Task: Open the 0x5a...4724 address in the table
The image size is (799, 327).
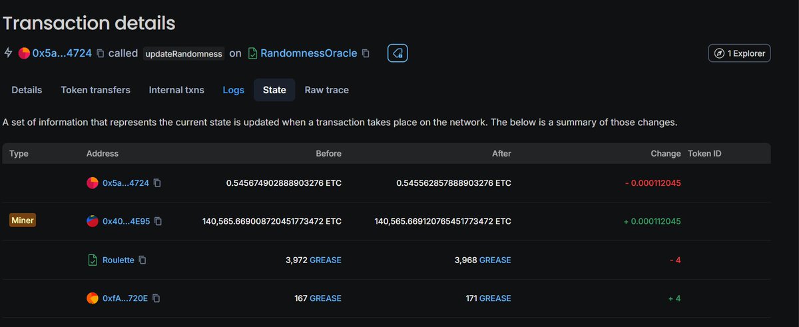Action: (x=126, y=182)
